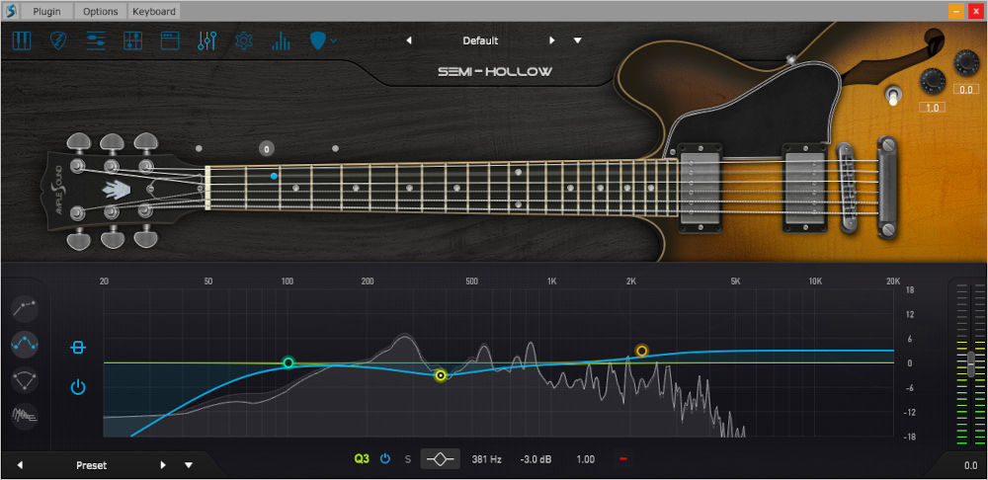
Task: Click the window-shaped amp panel icon
Action: click(170, 40)
